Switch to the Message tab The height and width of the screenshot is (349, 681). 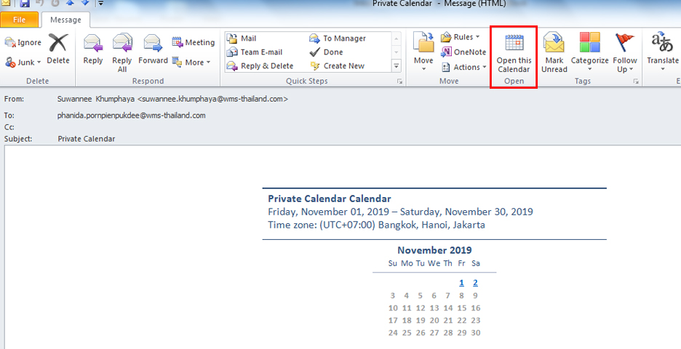pos(65,20)
